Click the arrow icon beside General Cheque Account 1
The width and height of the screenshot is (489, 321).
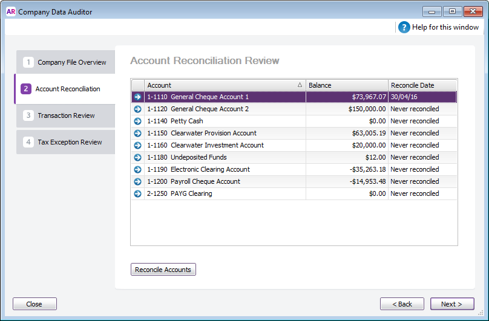click(x=137, y=97)
